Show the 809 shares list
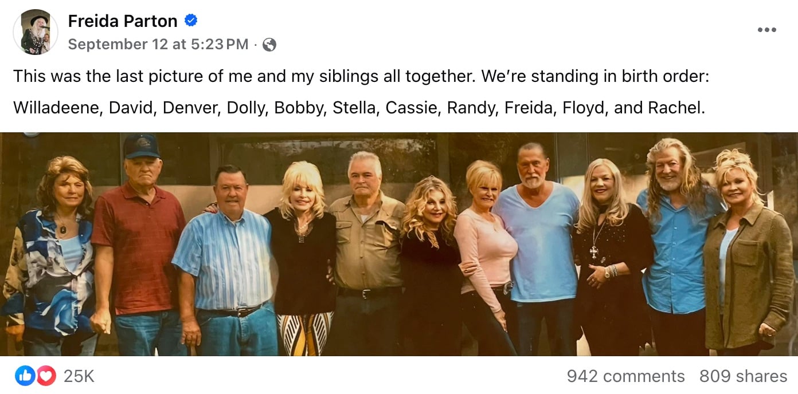 [x=743, y=376]
